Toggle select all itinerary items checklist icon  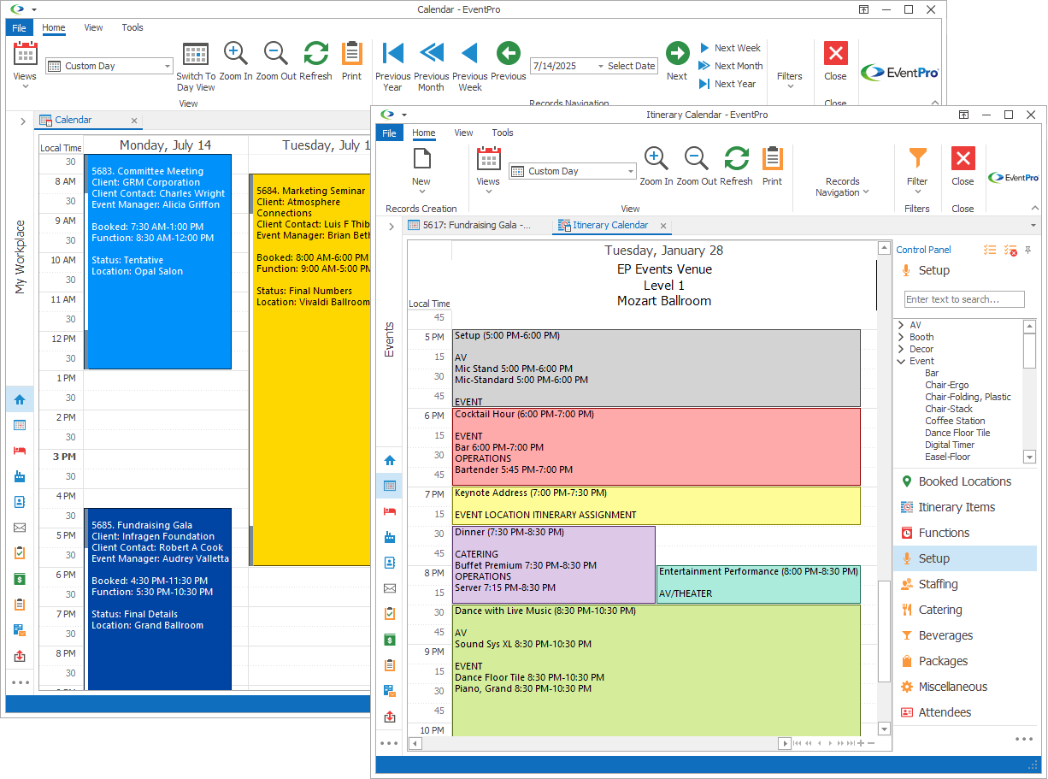(x=989, y=250)
